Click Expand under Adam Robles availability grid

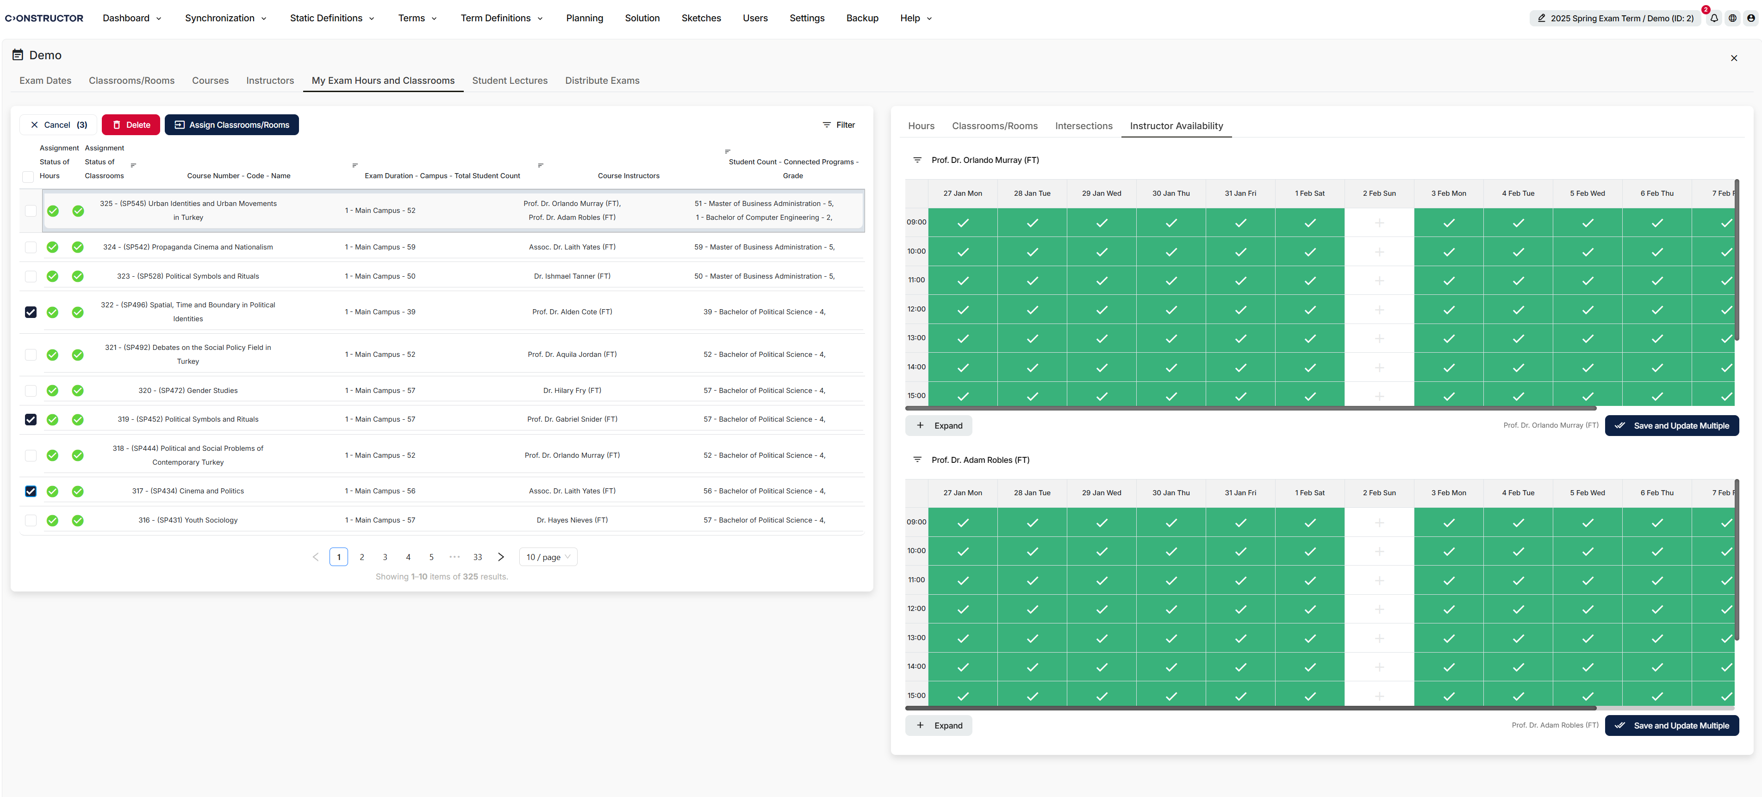pyautogui.click(x=939, y=725)
